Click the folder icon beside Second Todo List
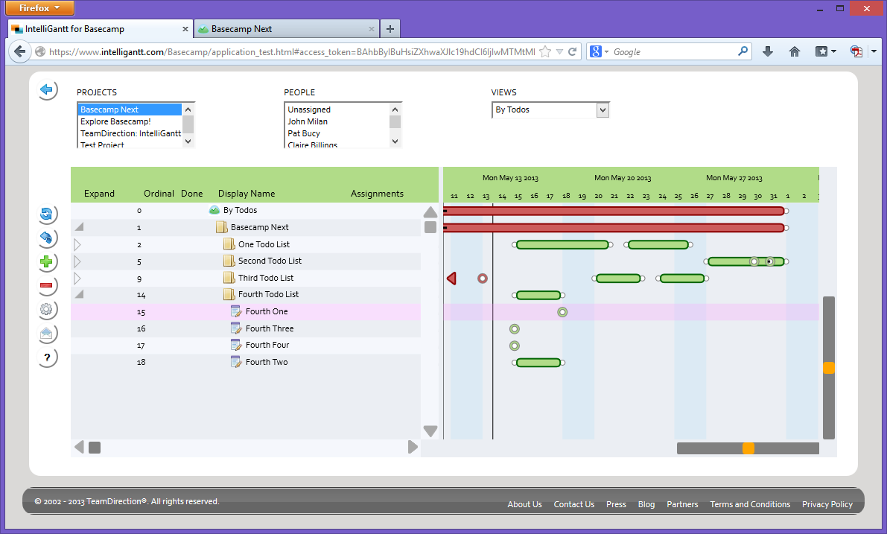Screen dimensions: 887x534 (x=229, y=261)
